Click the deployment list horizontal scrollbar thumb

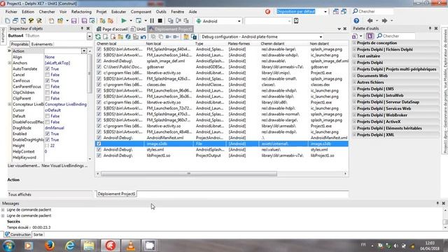tap(188, 174)
